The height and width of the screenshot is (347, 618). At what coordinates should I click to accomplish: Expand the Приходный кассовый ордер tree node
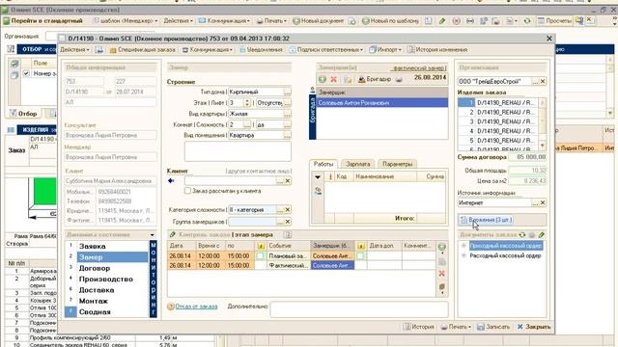click(x=463, y=246)
